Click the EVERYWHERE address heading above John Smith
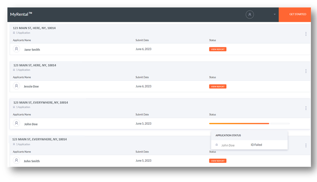The image size is (317, 182). [x=39, y=139]
